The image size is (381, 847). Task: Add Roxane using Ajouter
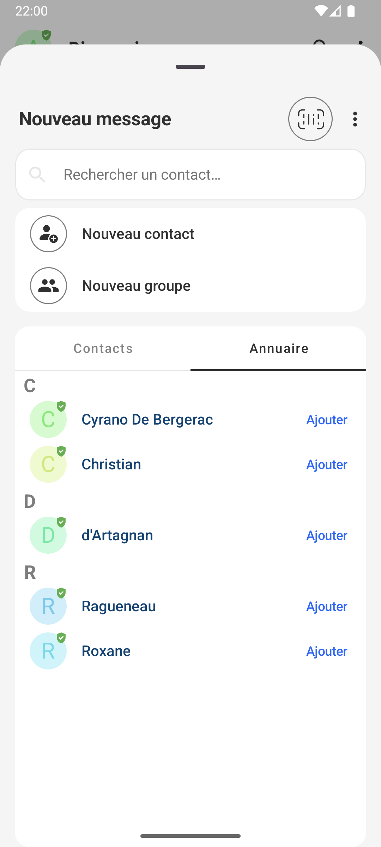pyautogui.click(x=327, y=651)
